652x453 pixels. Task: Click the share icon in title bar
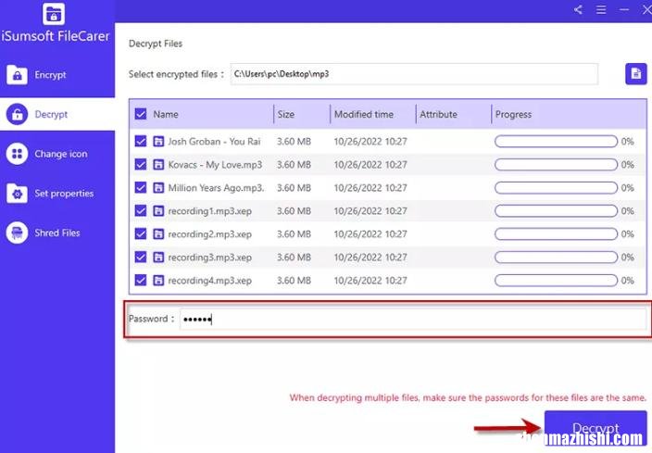578,9
